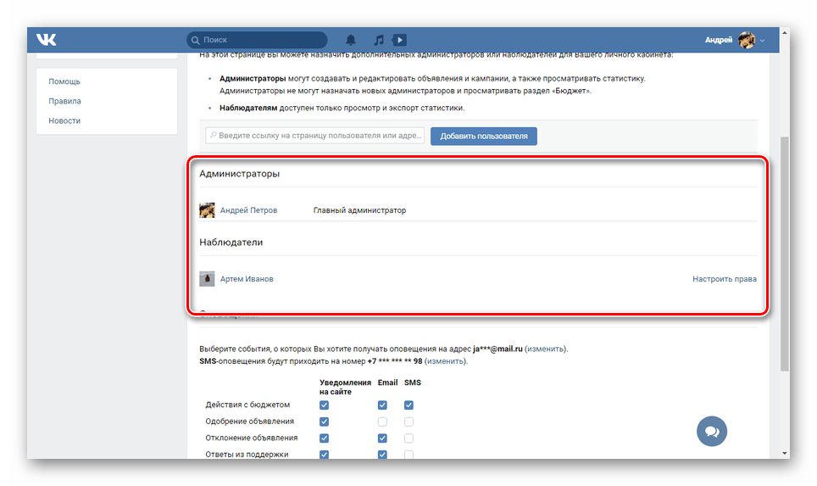Viewport: 817px width, 486px height.
Task: Open Артем Иванов profile link
Action: (247, 279)
